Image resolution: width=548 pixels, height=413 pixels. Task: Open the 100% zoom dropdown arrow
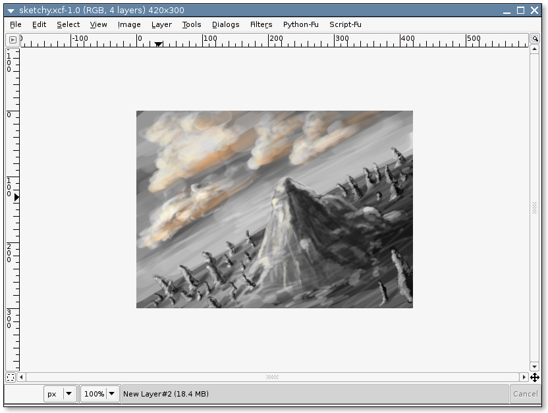[112, 394]
